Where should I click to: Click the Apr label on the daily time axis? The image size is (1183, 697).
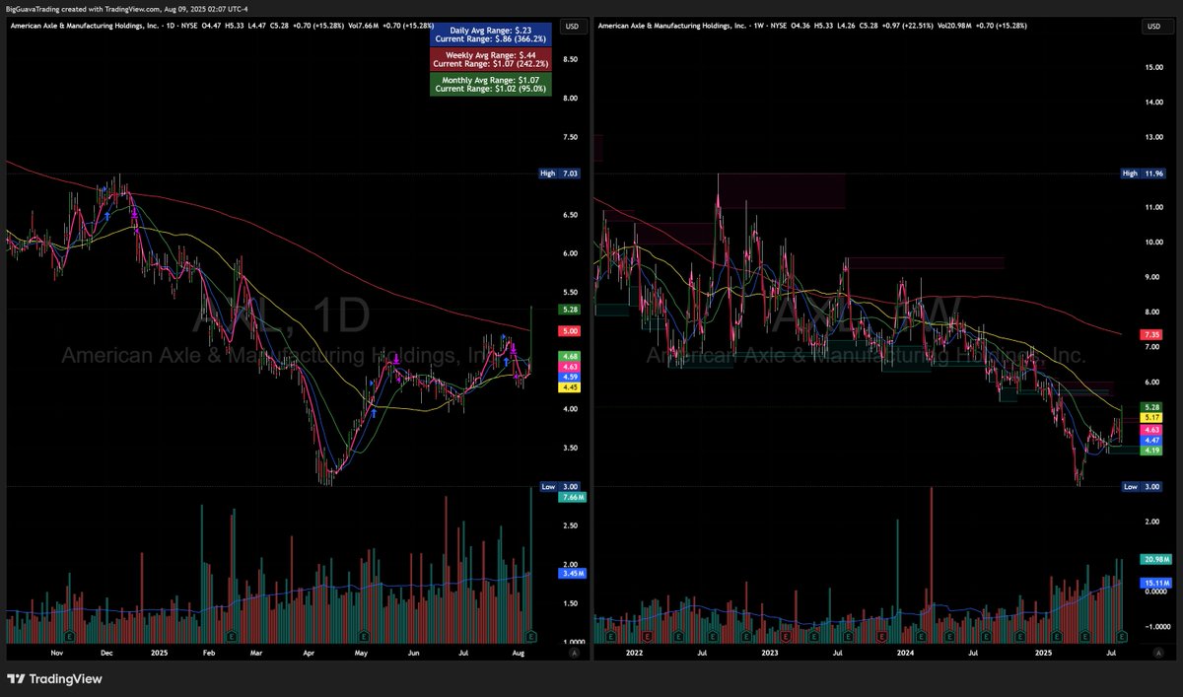[309, 653]
